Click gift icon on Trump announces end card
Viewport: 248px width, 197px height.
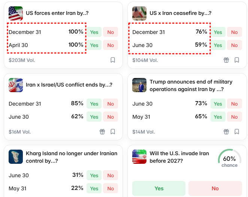(x=226, y=132)
